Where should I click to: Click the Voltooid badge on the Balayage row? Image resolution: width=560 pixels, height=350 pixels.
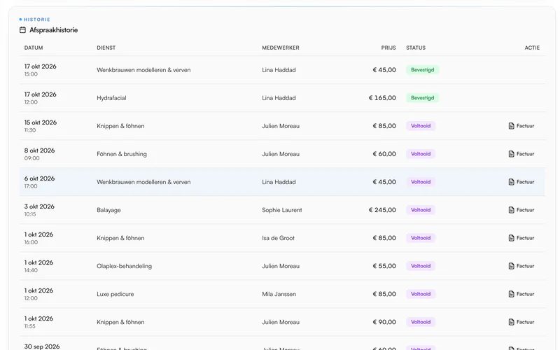click(x=421, y=210)
